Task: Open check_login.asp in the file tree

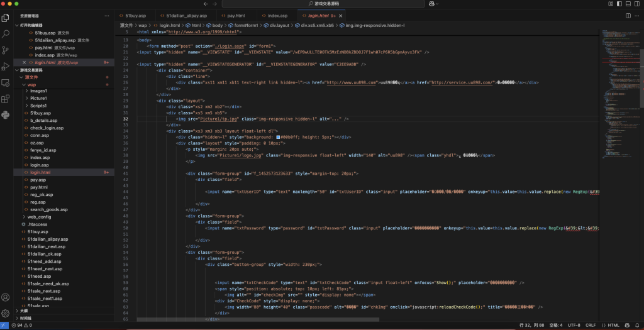Action: tap(47, 128)
